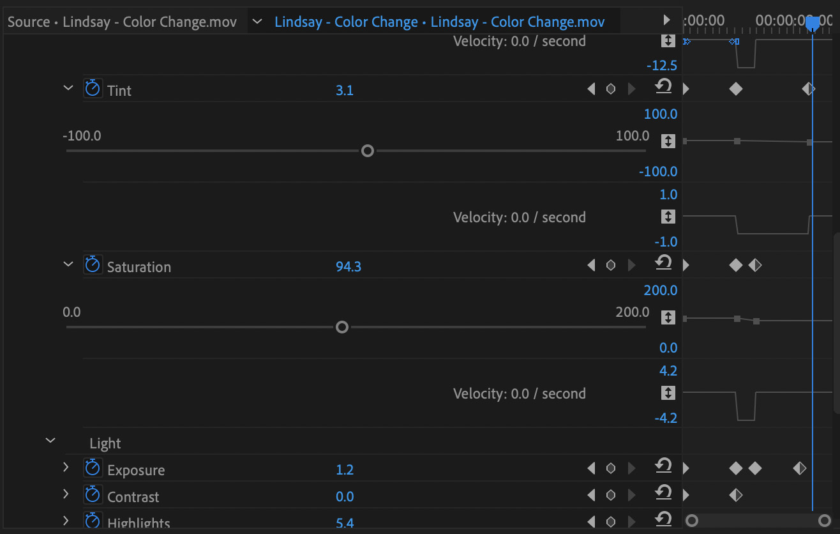Expand the Contrast property

[x=66, y=494]
